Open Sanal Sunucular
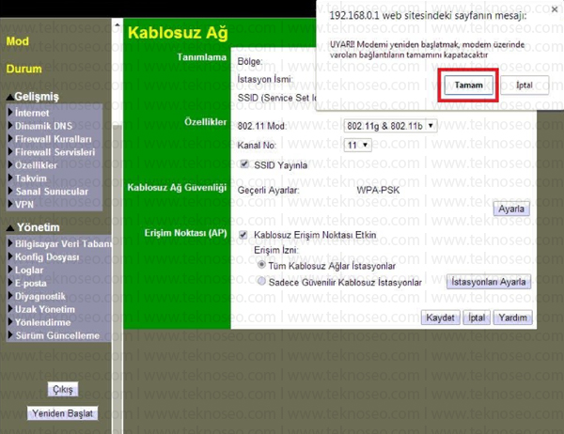Viewport: 564px width, 434px height. [52, 192]
